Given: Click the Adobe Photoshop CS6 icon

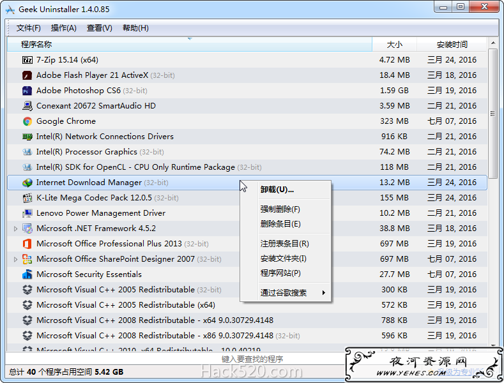Looking at the screenshot, I should tap(27, 91).
